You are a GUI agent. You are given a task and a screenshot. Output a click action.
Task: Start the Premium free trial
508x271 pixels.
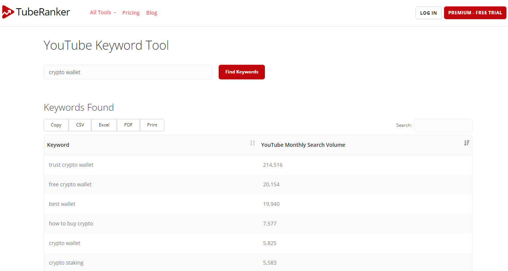click(475, 13)
